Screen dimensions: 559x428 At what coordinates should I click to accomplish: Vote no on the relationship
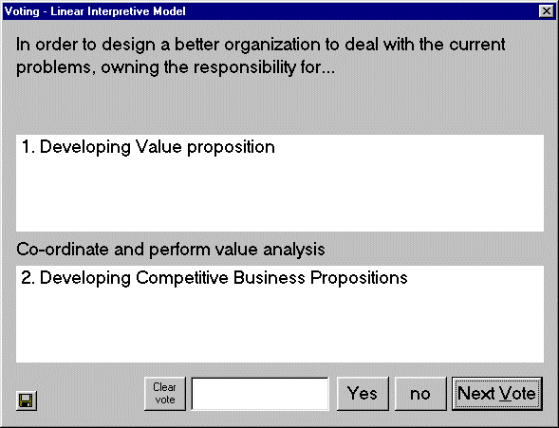point(420,394)
